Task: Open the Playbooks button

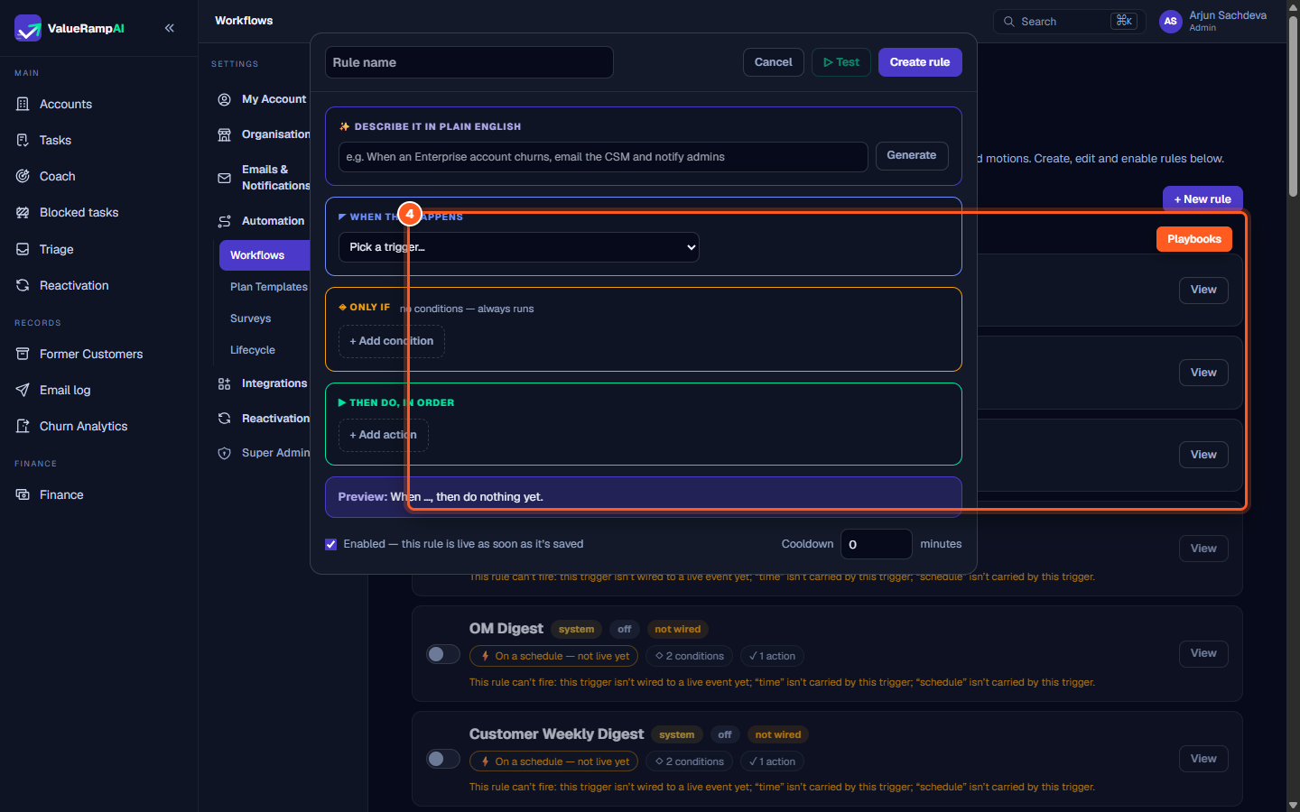Action: point(1194,239)
